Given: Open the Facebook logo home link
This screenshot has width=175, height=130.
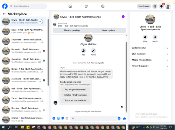Looking at the screenshot, I should pos(5,6).
